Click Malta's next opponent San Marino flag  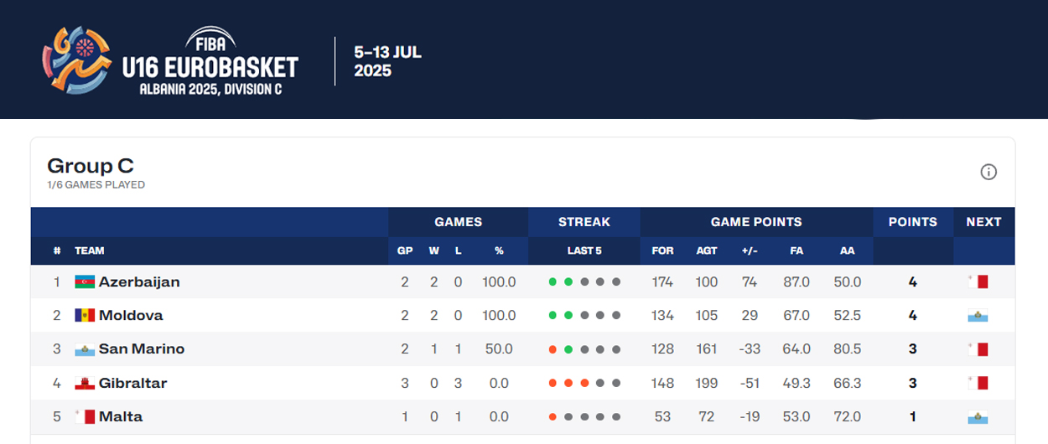[978, 416]
